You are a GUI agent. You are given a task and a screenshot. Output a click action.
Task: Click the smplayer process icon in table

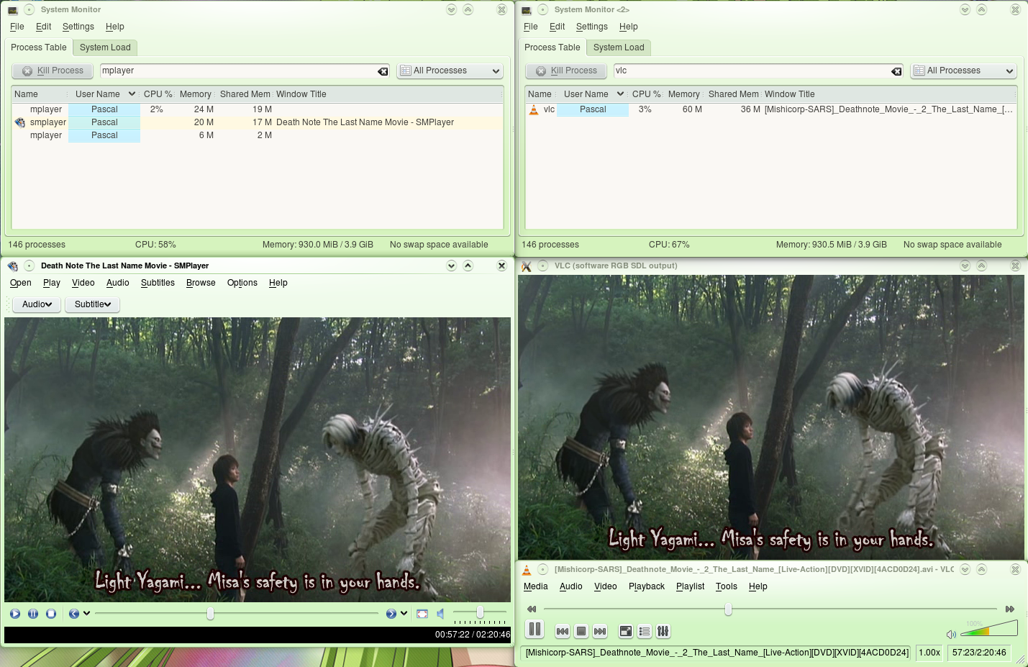tap(20, 122)
